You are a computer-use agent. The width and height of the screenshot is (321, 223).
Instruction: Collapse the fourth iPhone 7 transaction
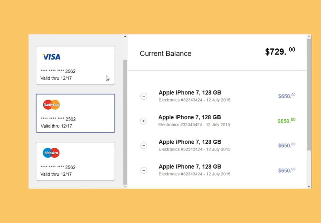(x=144, y=171)
